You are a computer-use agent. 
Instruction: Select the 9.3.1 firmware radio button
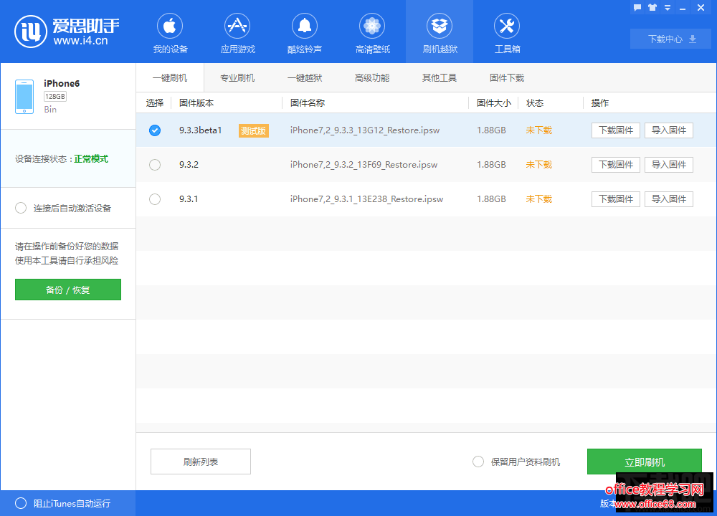(155, 199)
